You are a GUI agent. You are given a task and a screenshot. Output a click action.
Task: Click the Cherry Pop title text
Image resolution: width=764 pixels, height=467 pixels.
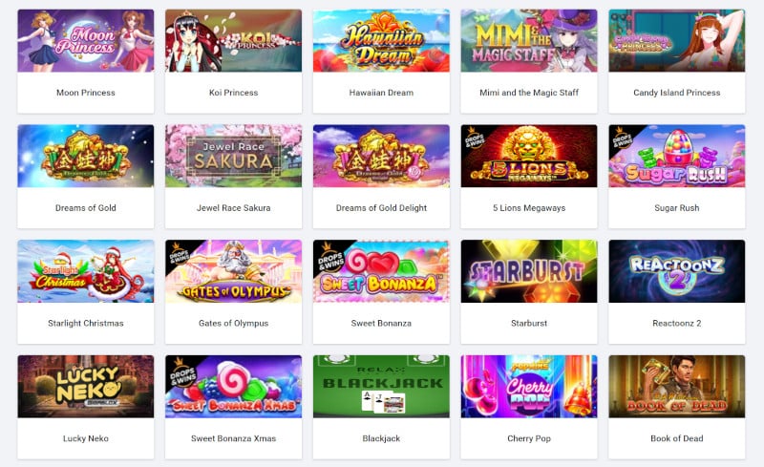tap(529, 438)
